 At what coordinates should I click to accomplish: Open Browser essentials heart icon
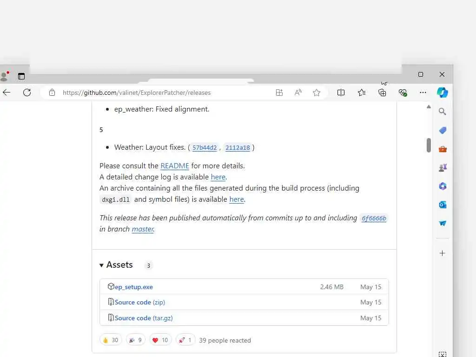coord(403,93)
